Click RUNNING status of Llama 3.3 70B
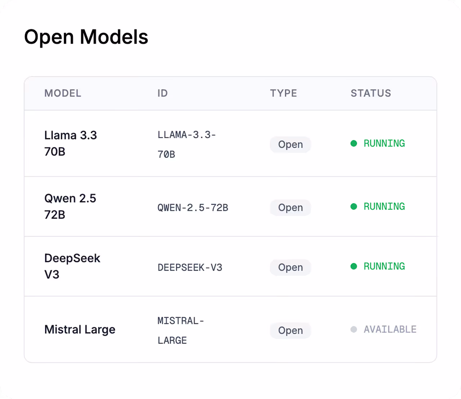 point(384,143)
